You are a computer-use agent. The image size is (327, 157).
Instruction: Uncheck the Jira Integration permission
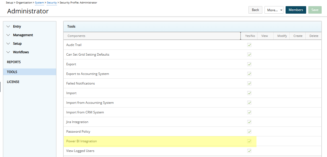[249, 122]
